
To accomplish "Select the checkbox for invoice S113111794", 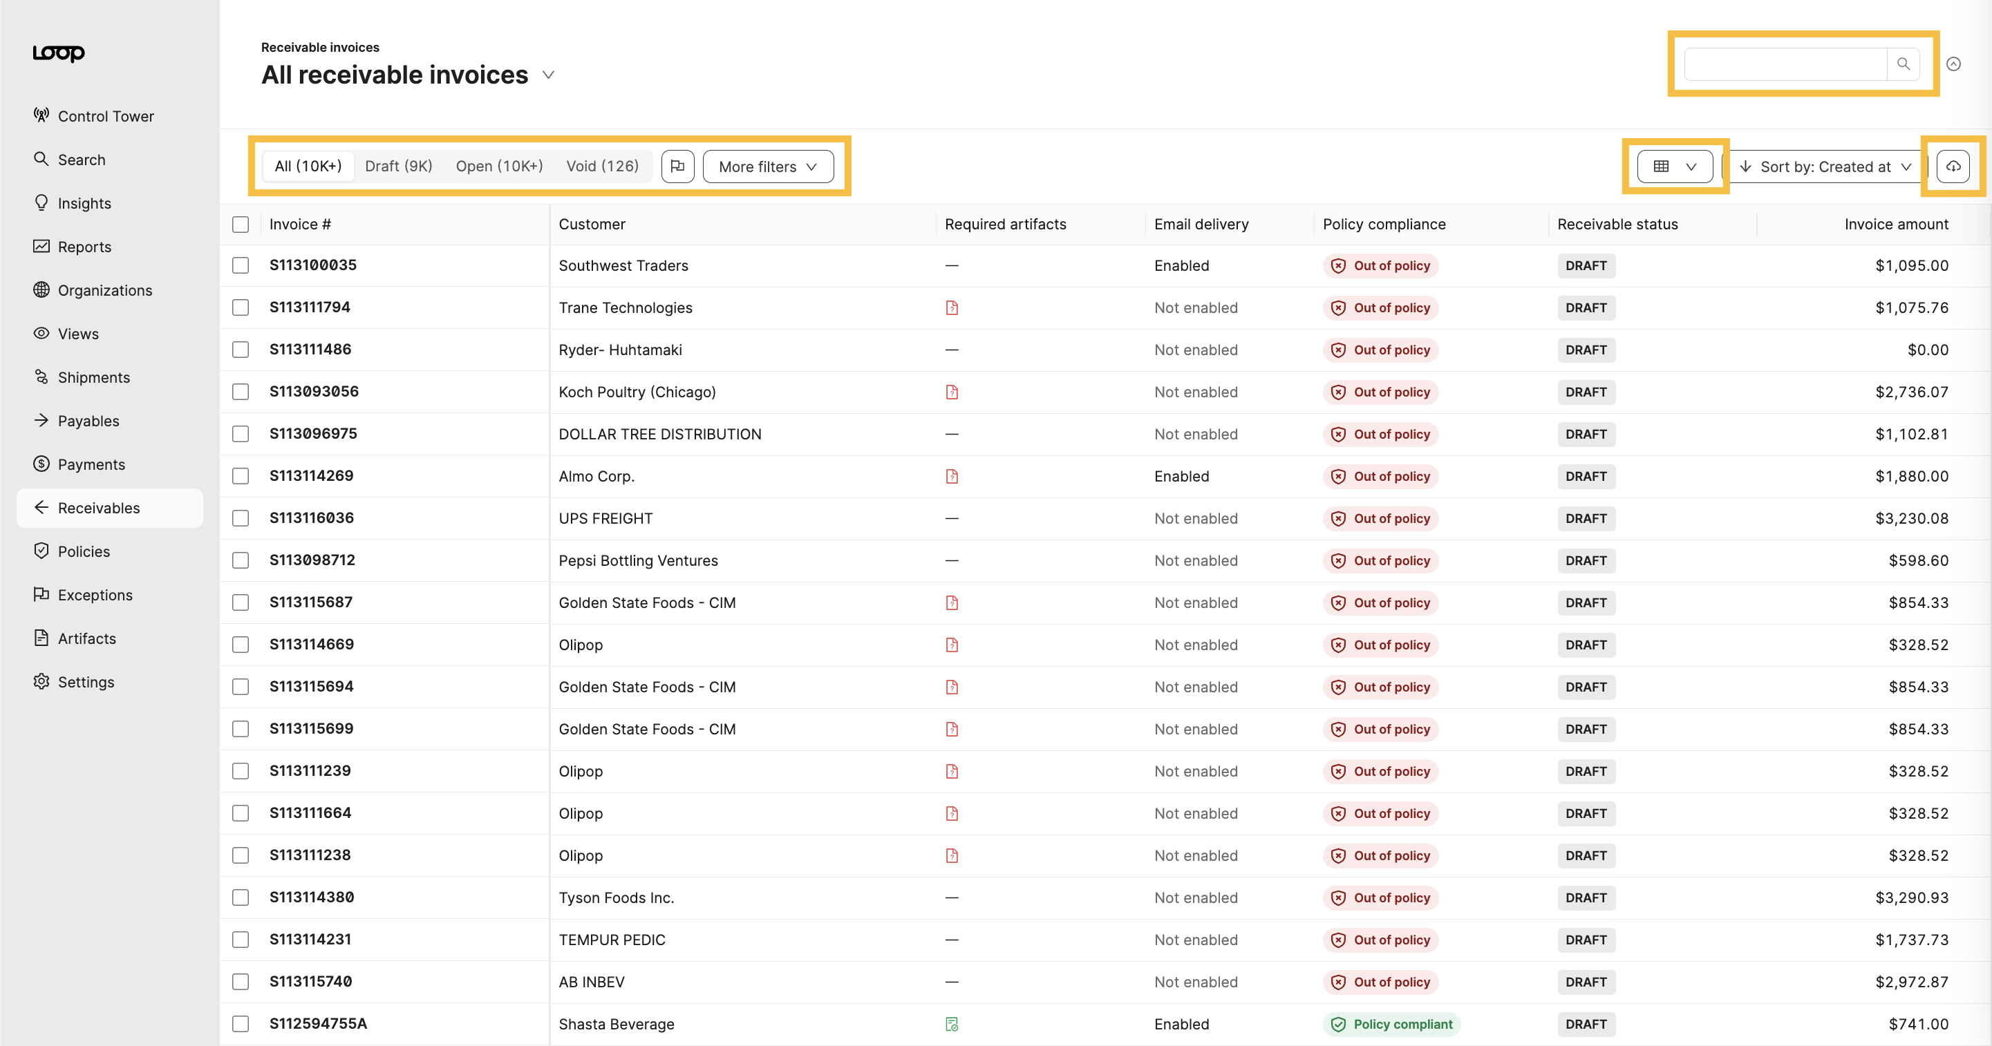I will pyautogui.click(x=241, y=307).
